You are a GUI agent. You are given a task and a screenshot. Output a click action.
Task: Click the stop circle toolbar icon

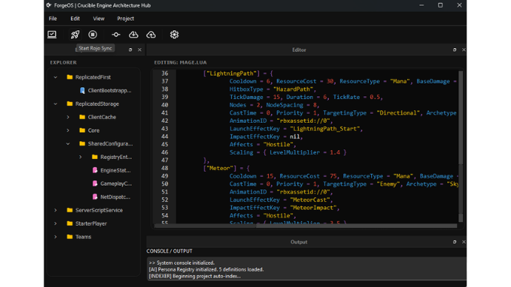tap(93, 35)
